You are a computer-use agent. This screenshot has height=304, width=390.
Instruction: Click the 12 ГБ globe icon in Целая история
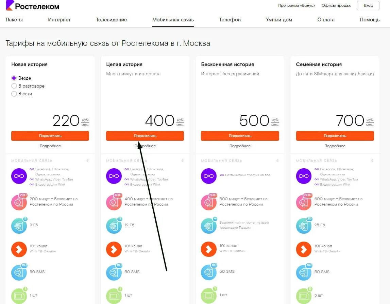pos(114,226)
